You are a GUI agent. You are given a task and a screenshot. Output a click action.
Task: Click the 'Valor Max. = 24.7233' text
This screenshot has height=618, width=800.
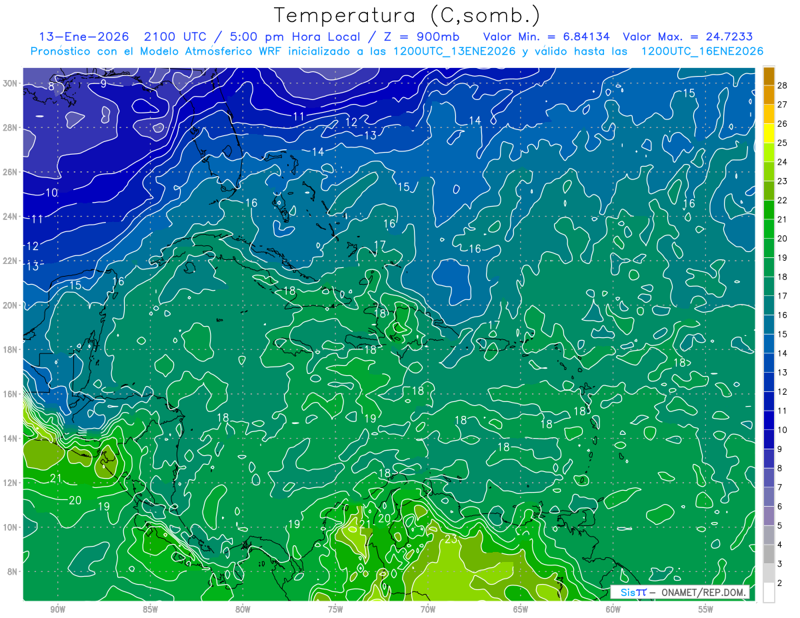[x=689, y=37]
